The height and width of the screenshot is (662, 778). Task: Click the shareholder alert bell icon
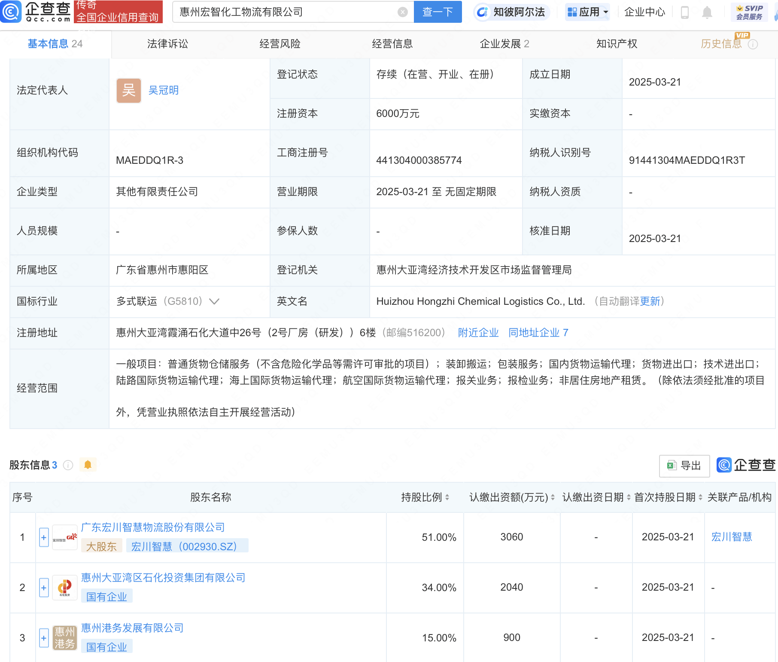(88, 465)
